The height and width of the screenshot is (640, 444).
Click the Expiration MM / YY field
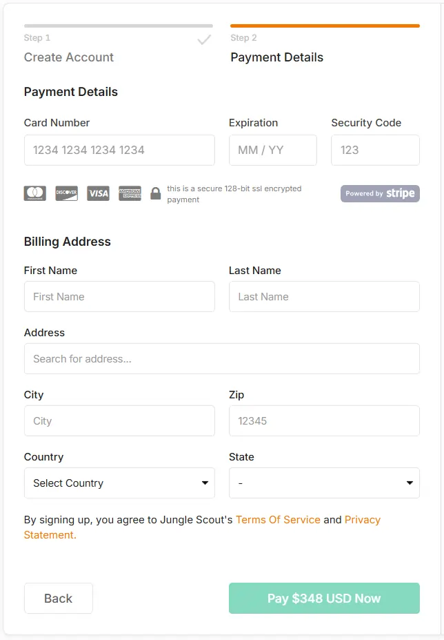coord(273,150)
